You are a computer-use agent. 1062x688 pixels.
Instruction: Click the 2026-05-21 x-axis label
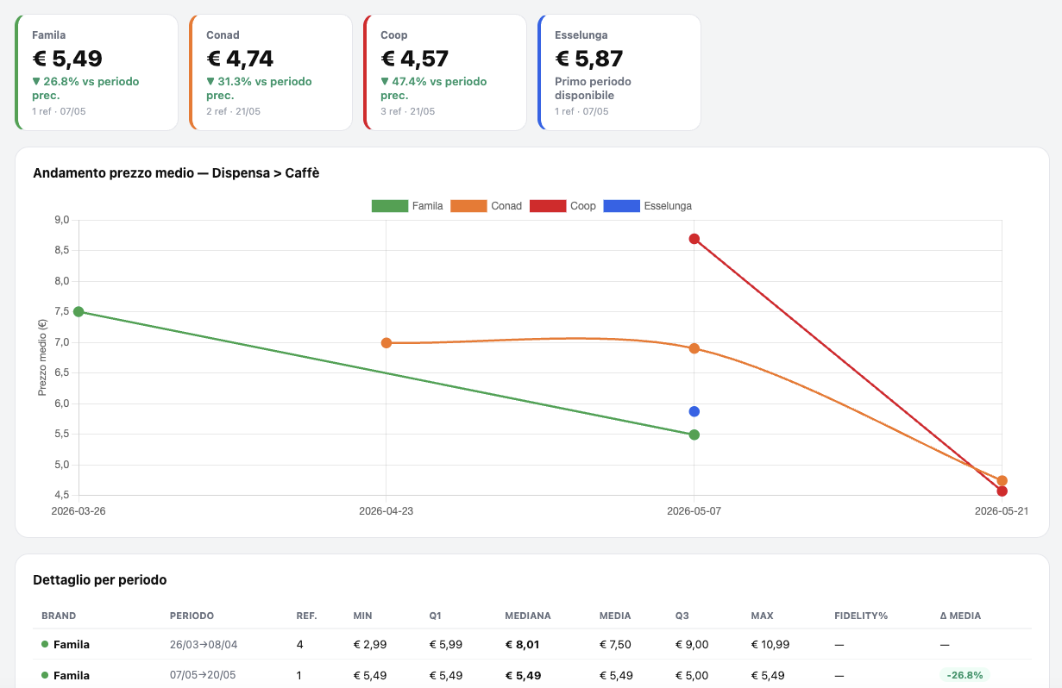tap(1002, 510)
